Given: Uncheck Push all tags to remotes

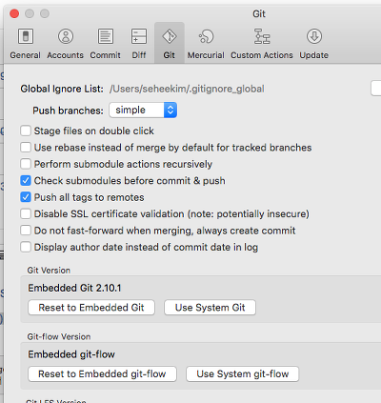Looking at the screenshot, I should pos(26,197).
